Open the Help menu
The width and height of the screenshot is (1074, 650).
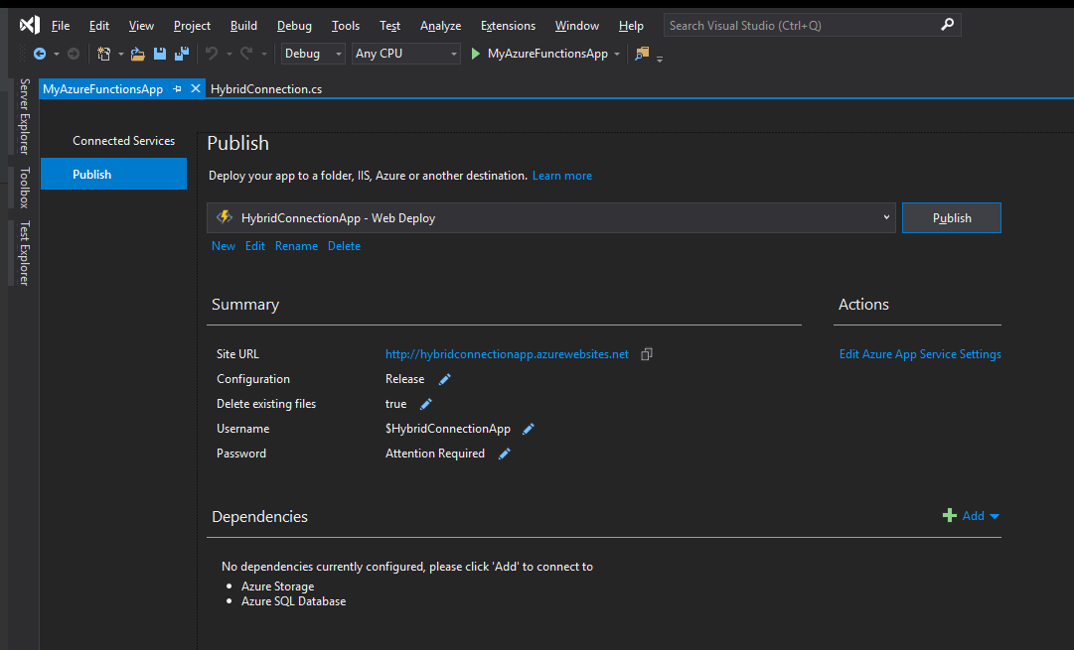click(631, 26)
